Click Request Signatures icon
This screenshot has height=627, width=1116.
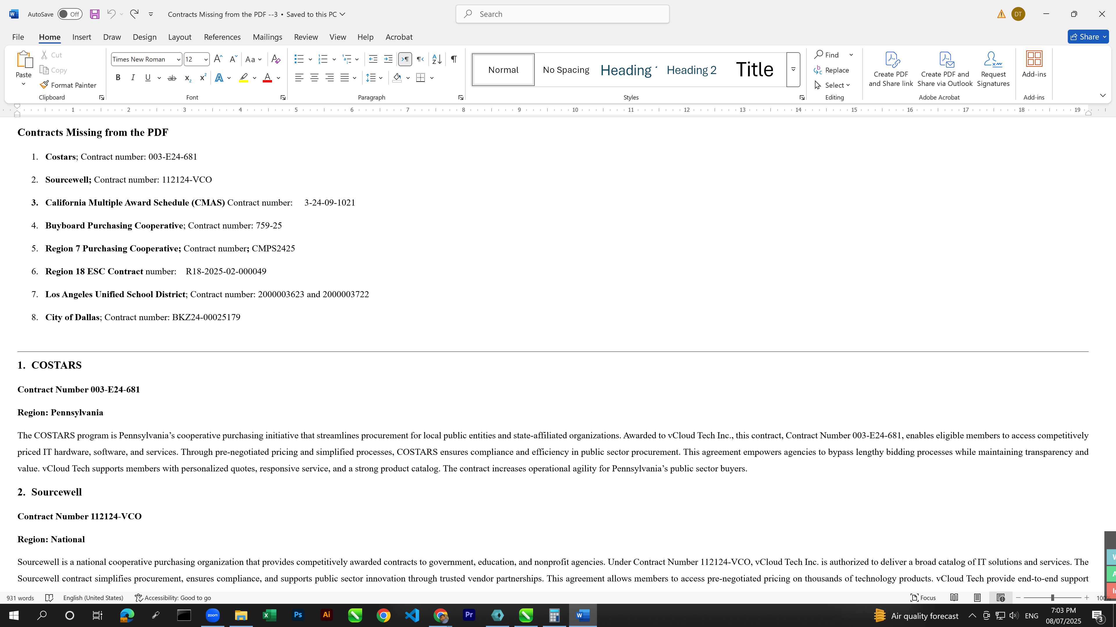click(993, 69)
